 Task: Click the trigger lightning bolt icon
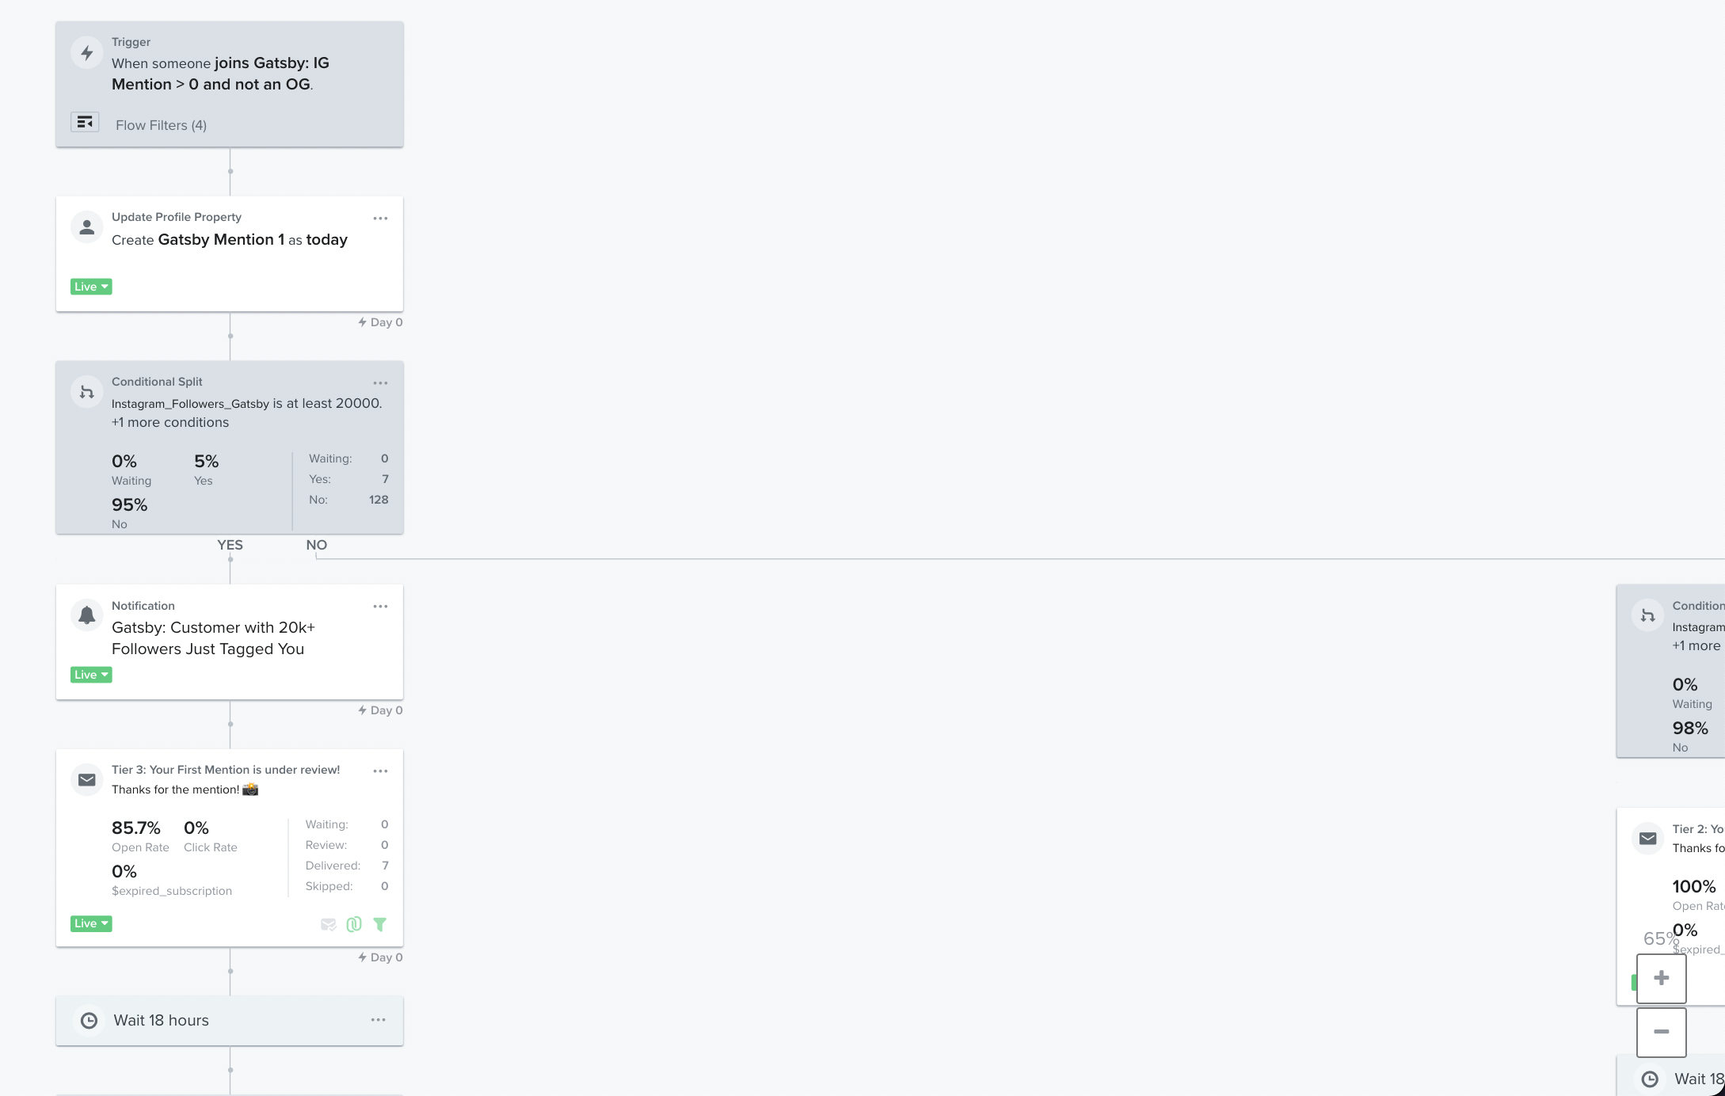click(x=86, y=51)
